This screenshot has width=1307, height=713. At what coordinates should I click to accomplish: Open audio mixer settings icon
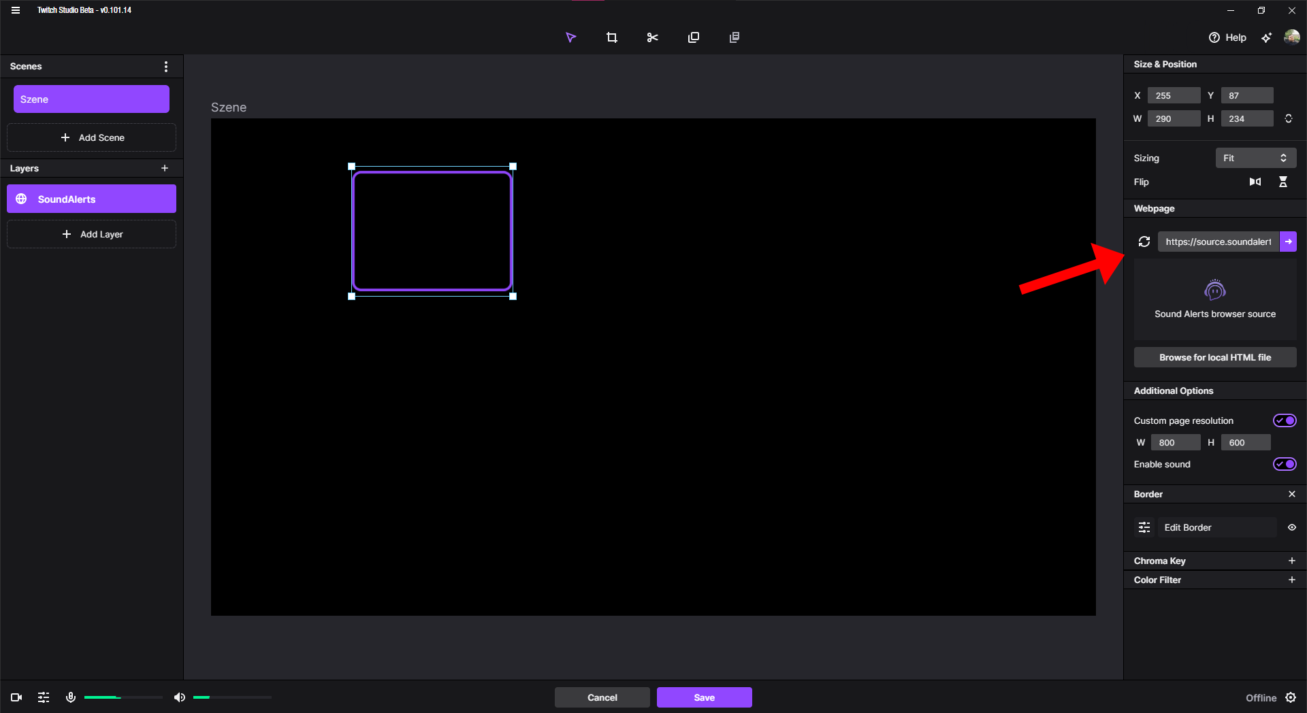pos(44,697)
